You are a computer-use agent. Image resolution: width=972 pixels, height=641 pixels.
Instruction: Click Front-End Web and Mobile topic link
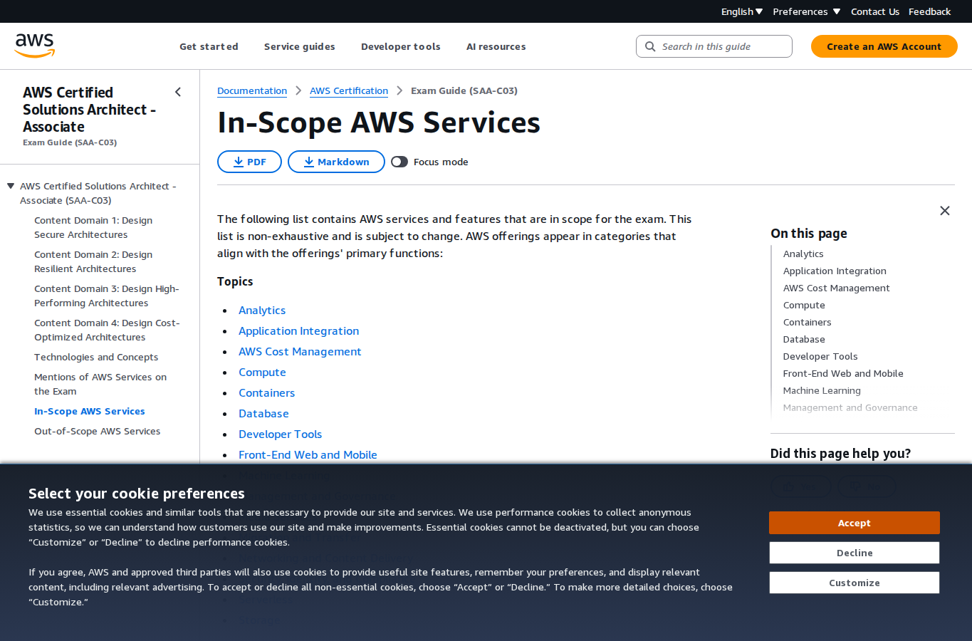[x=308, y=455]
